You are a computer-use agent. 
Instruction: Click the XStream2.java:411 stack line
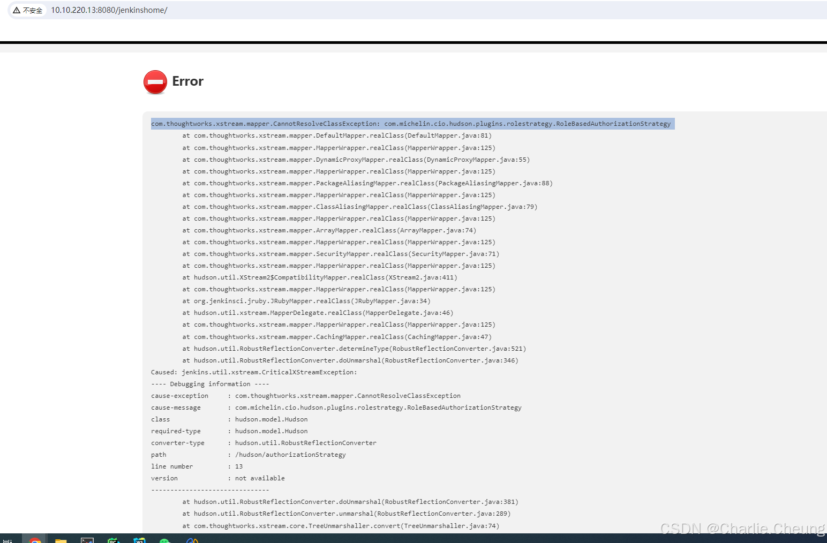(x=320, y=277)
